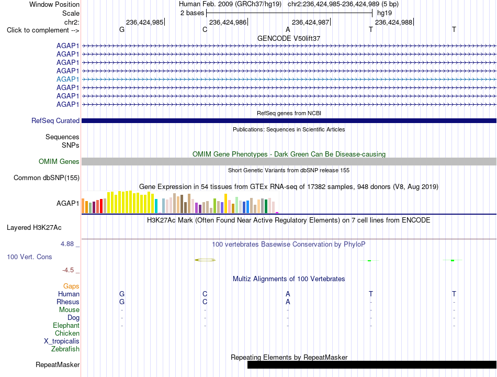
Task: Click the Layered H3K27Ac track label
Action: [34, 228]
